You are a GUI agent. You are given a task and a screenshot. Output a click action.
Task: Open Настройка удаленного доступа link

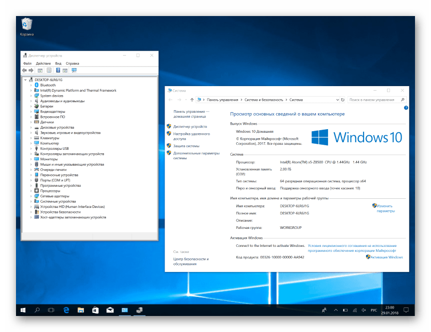click(x=191, y=136)
